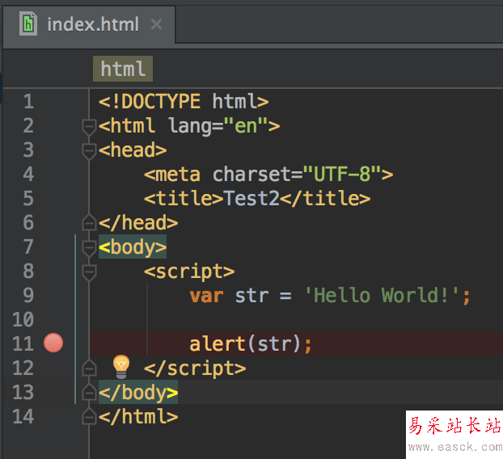Screen dimensions: 503x459
Task: Click the html breadcrumb
Action: [x=123, y=69]
